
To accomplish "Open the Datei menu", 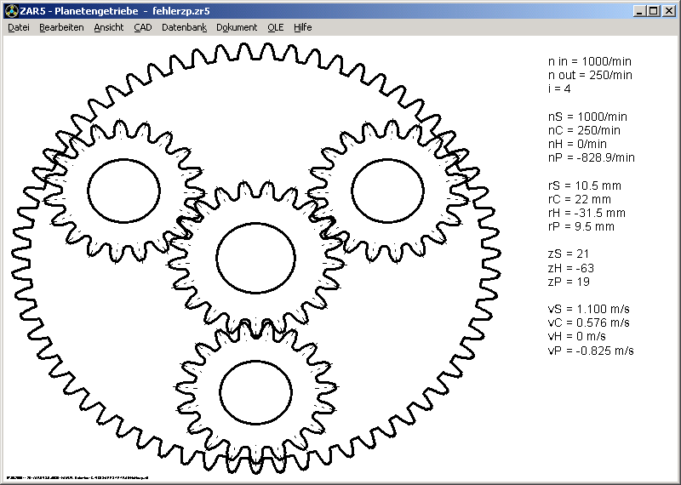I will (18, 27).
